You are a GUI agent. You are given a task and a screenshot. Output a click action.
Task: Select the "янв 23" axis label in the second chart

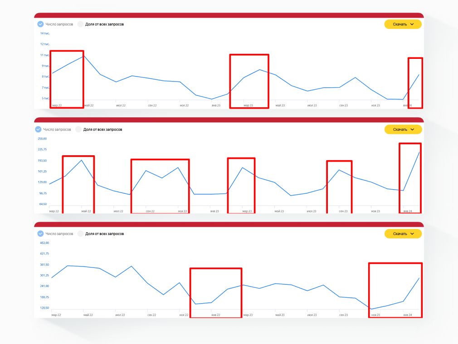point(214,211)
